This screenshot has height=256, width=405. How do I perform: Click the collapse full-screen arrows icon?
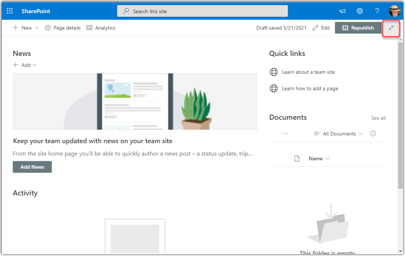click(391, 28)
